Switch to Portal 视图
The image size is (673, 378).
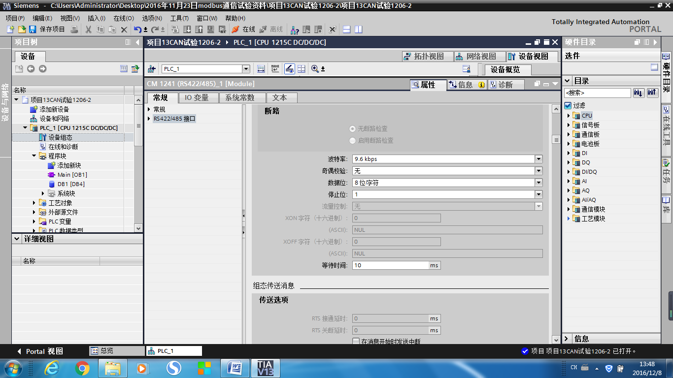(40, 351)
